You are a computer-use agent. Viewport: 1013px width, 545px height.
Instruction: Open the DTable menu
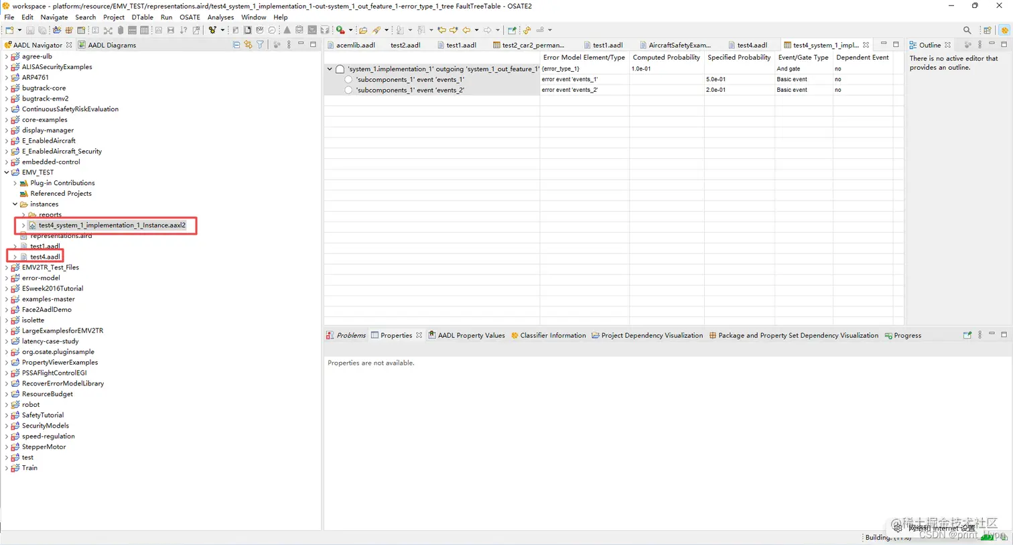(x=142, y=17)
